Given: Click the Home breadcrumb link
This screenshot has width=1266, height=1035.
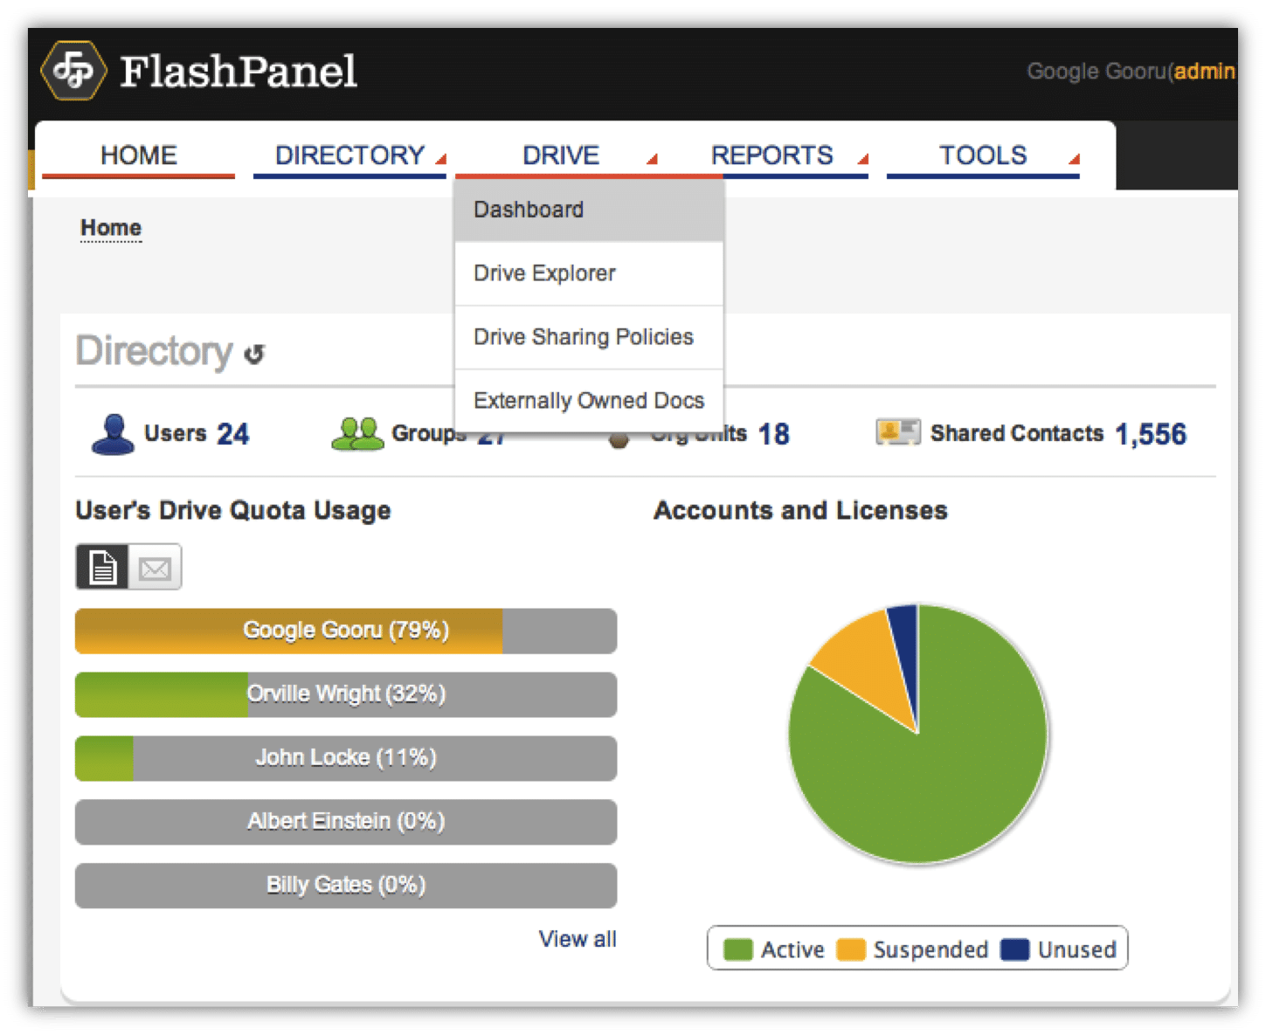Looking at the screenshot, I should [111, 228].
